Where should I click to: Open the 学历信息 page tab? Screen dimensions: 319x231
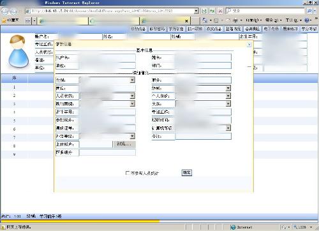click(x=176, y=29)
